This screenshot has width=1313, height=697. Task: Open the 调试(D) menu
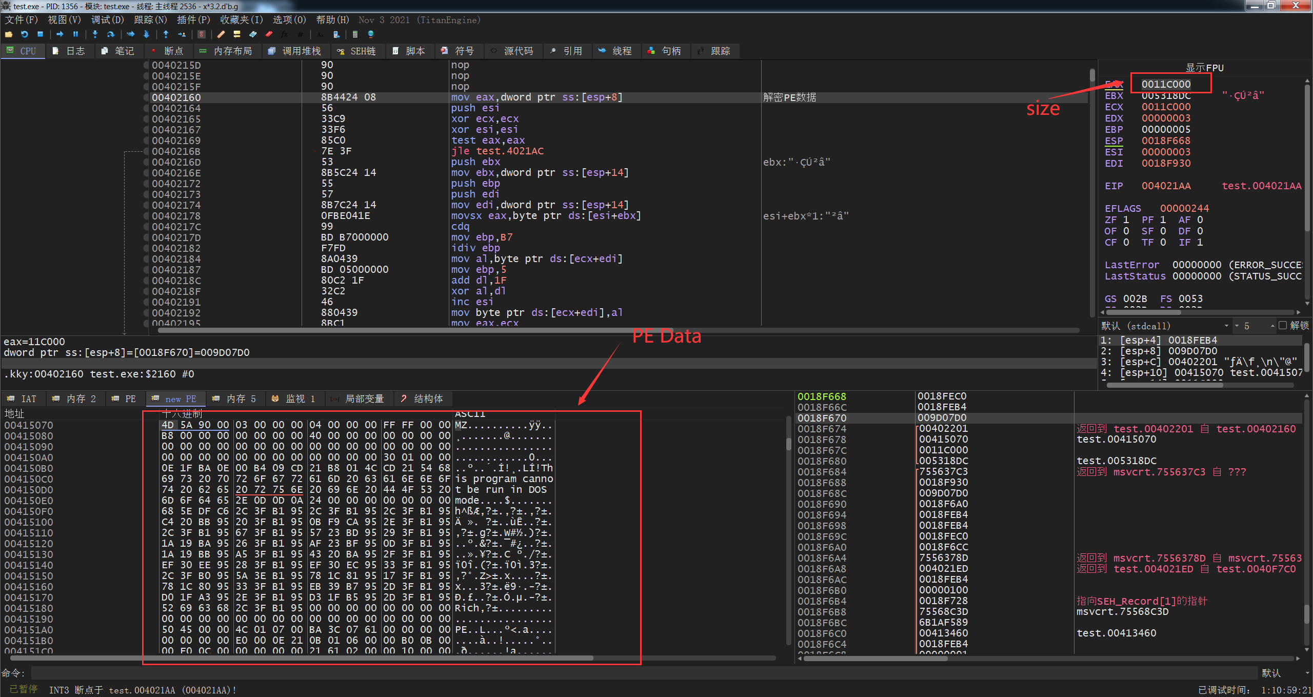pyautogui.click(x=108, y=20)
